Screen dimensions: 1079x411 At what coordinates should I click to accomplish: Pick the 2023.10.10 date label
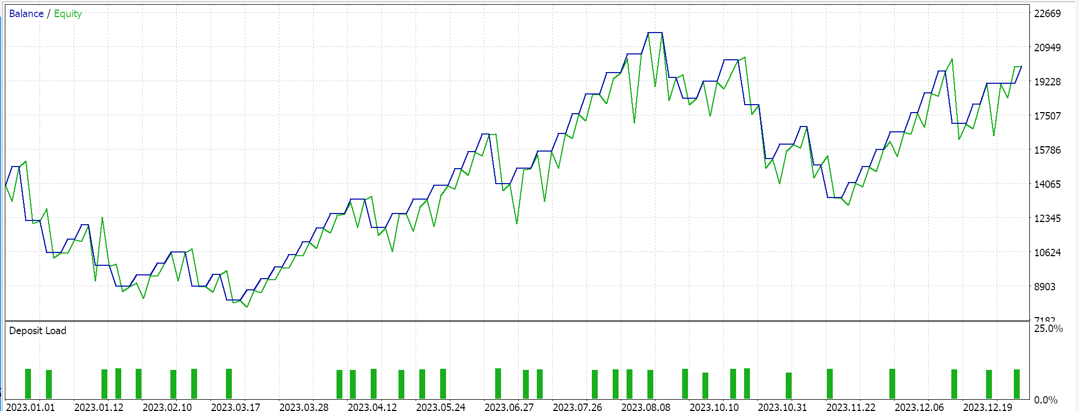tap(714, 407)
